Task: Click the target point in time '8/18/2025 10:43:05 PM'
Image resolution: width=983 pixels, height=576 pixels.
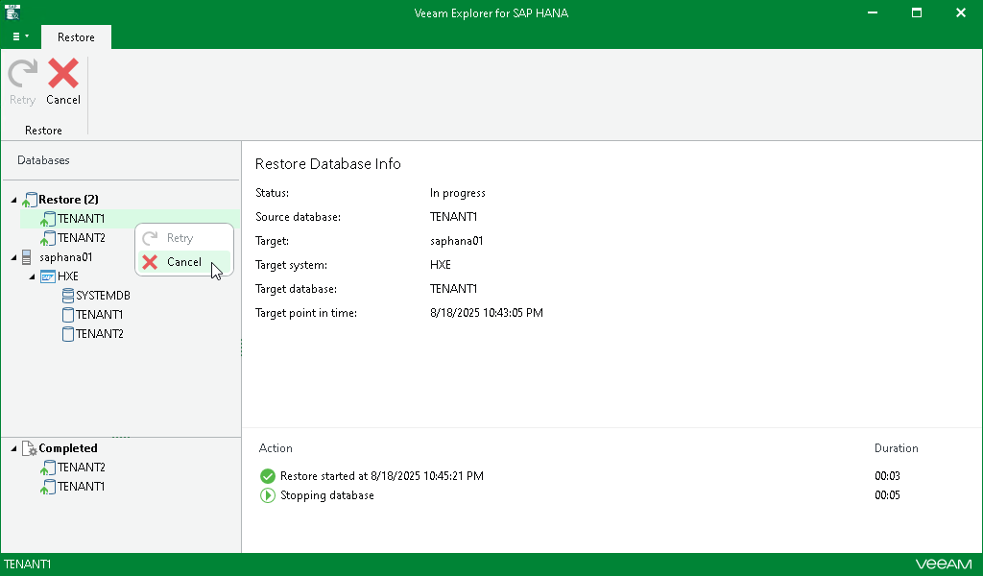Action: coord(487,313)
